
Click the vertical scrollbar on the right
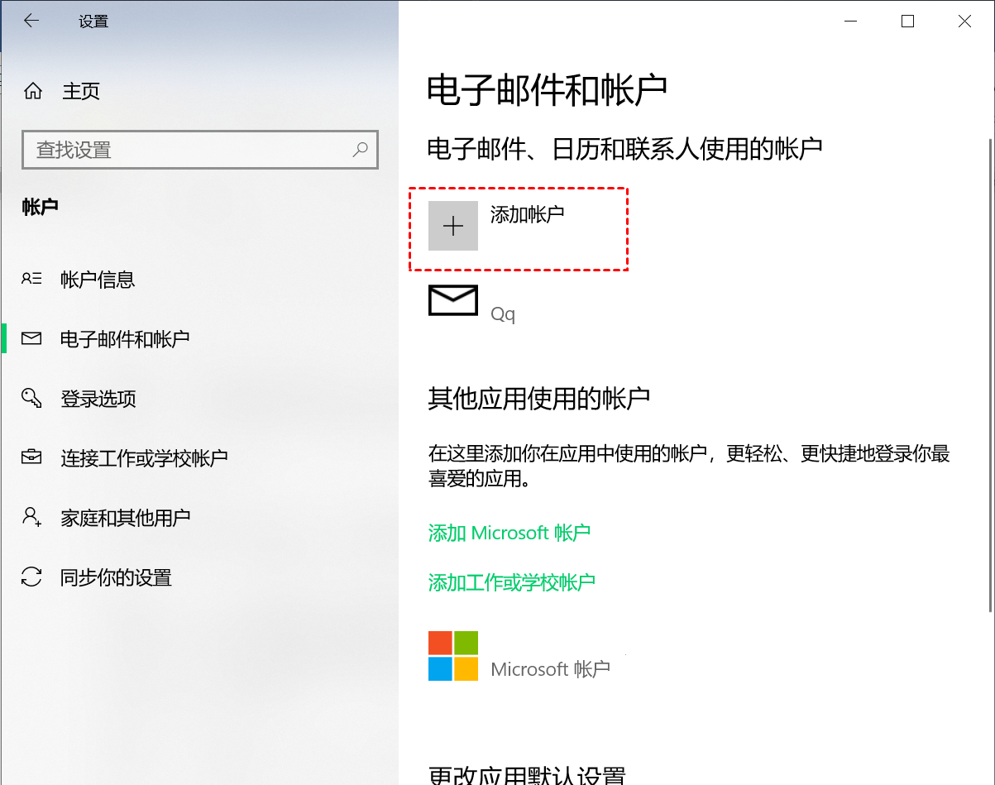coord(989,376)
